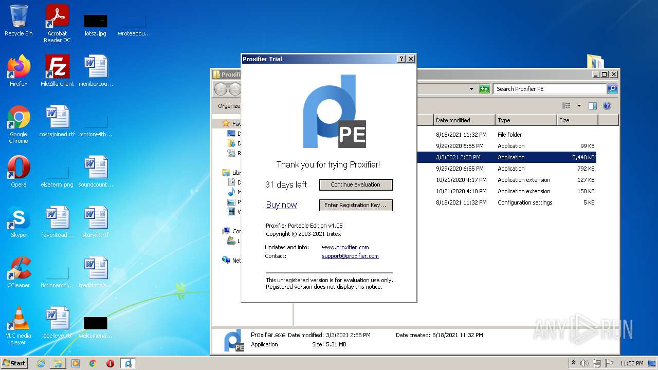Select the 127 KB Application extension row
The width and height of the screenshot is (658, 370).
[506, 180]
